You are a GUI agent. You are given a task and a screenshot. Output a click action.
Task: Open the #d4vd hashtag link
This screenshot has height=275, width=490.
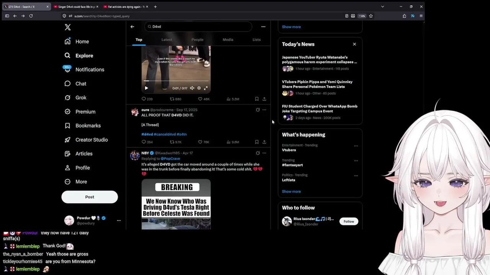[147, 134]
